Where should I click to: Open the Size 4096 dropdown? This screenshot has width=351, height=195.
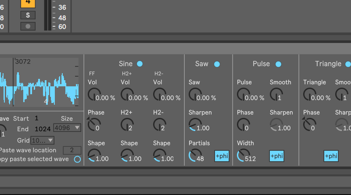point(67,128)
